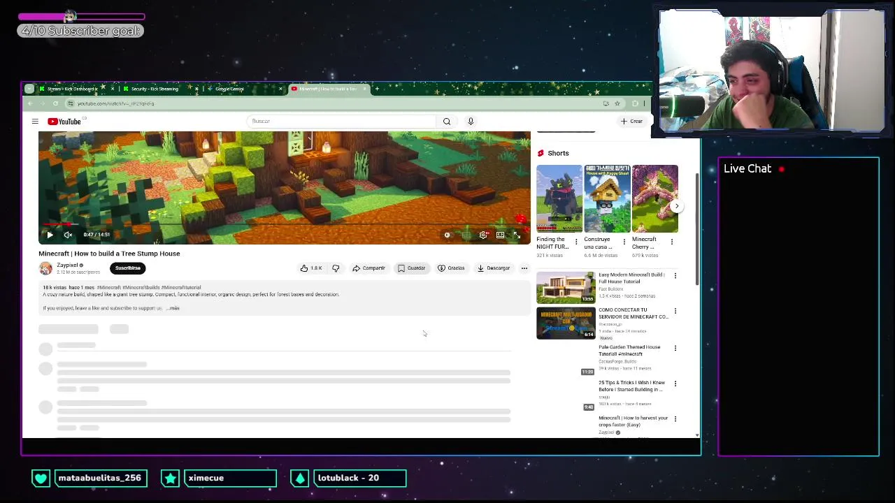Close the Google Gemini tab
Viewport: 895px width, 503px height.
pyautogui.click(x=280, y=89)
